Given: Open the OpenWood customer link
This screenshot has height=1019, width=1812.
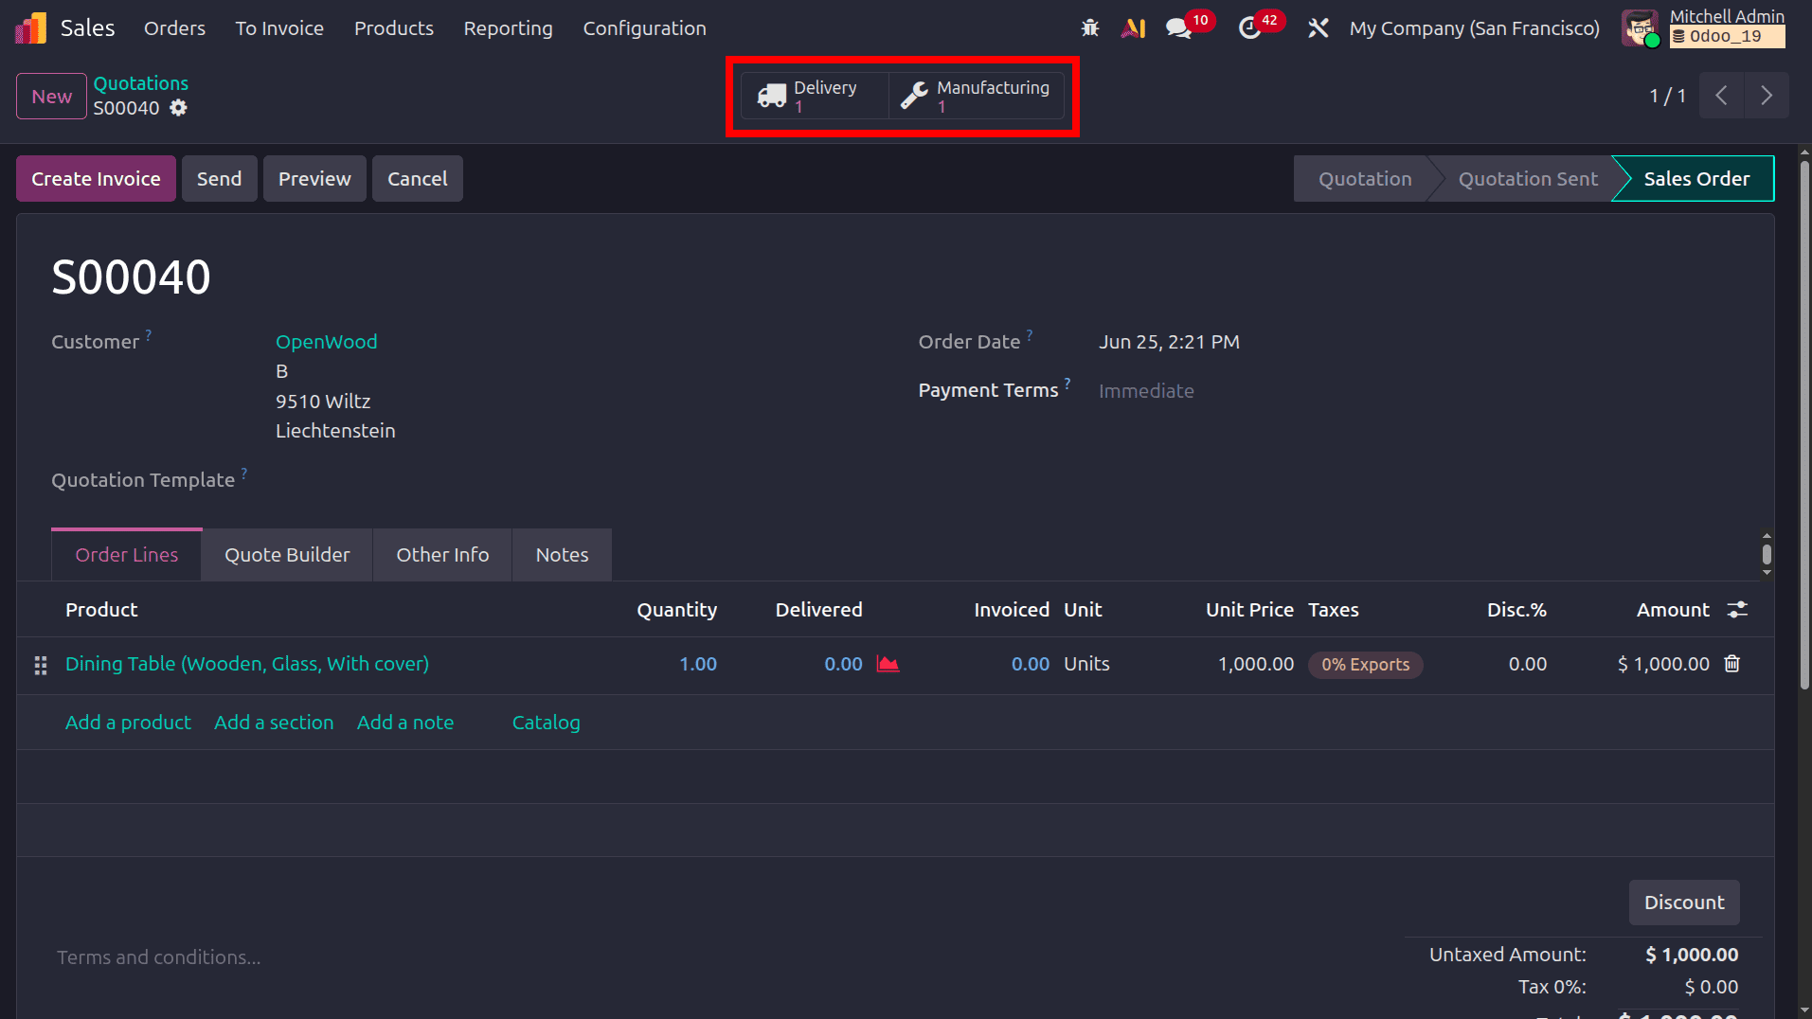Looking at the screenshot, I should (x=326, y=342).
